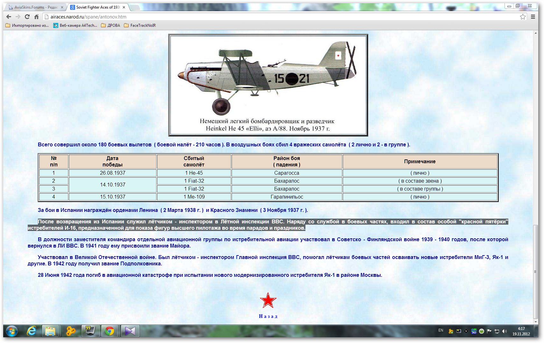Click the 3D tray icon
Viewport: 544px width, 343px height.
[x=474, y=331]
